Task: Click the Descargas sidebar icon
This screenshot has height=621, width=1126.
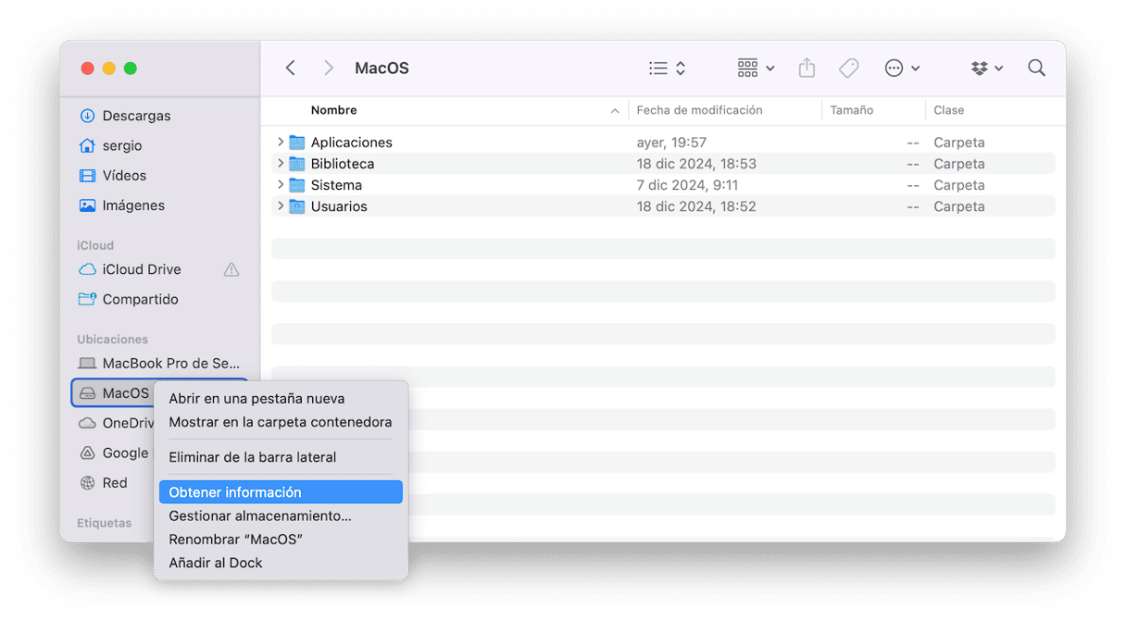Action: (x=87, y=116)
